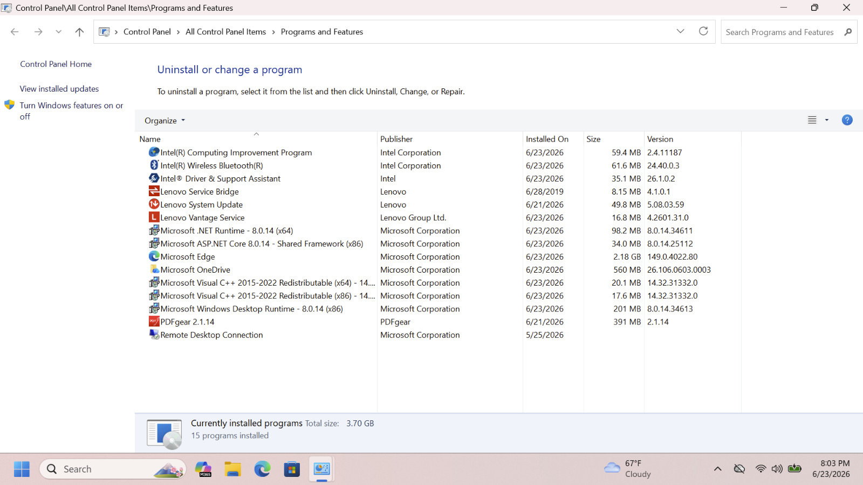Navigate to Control Panel breadcrumb

[147, 32]
